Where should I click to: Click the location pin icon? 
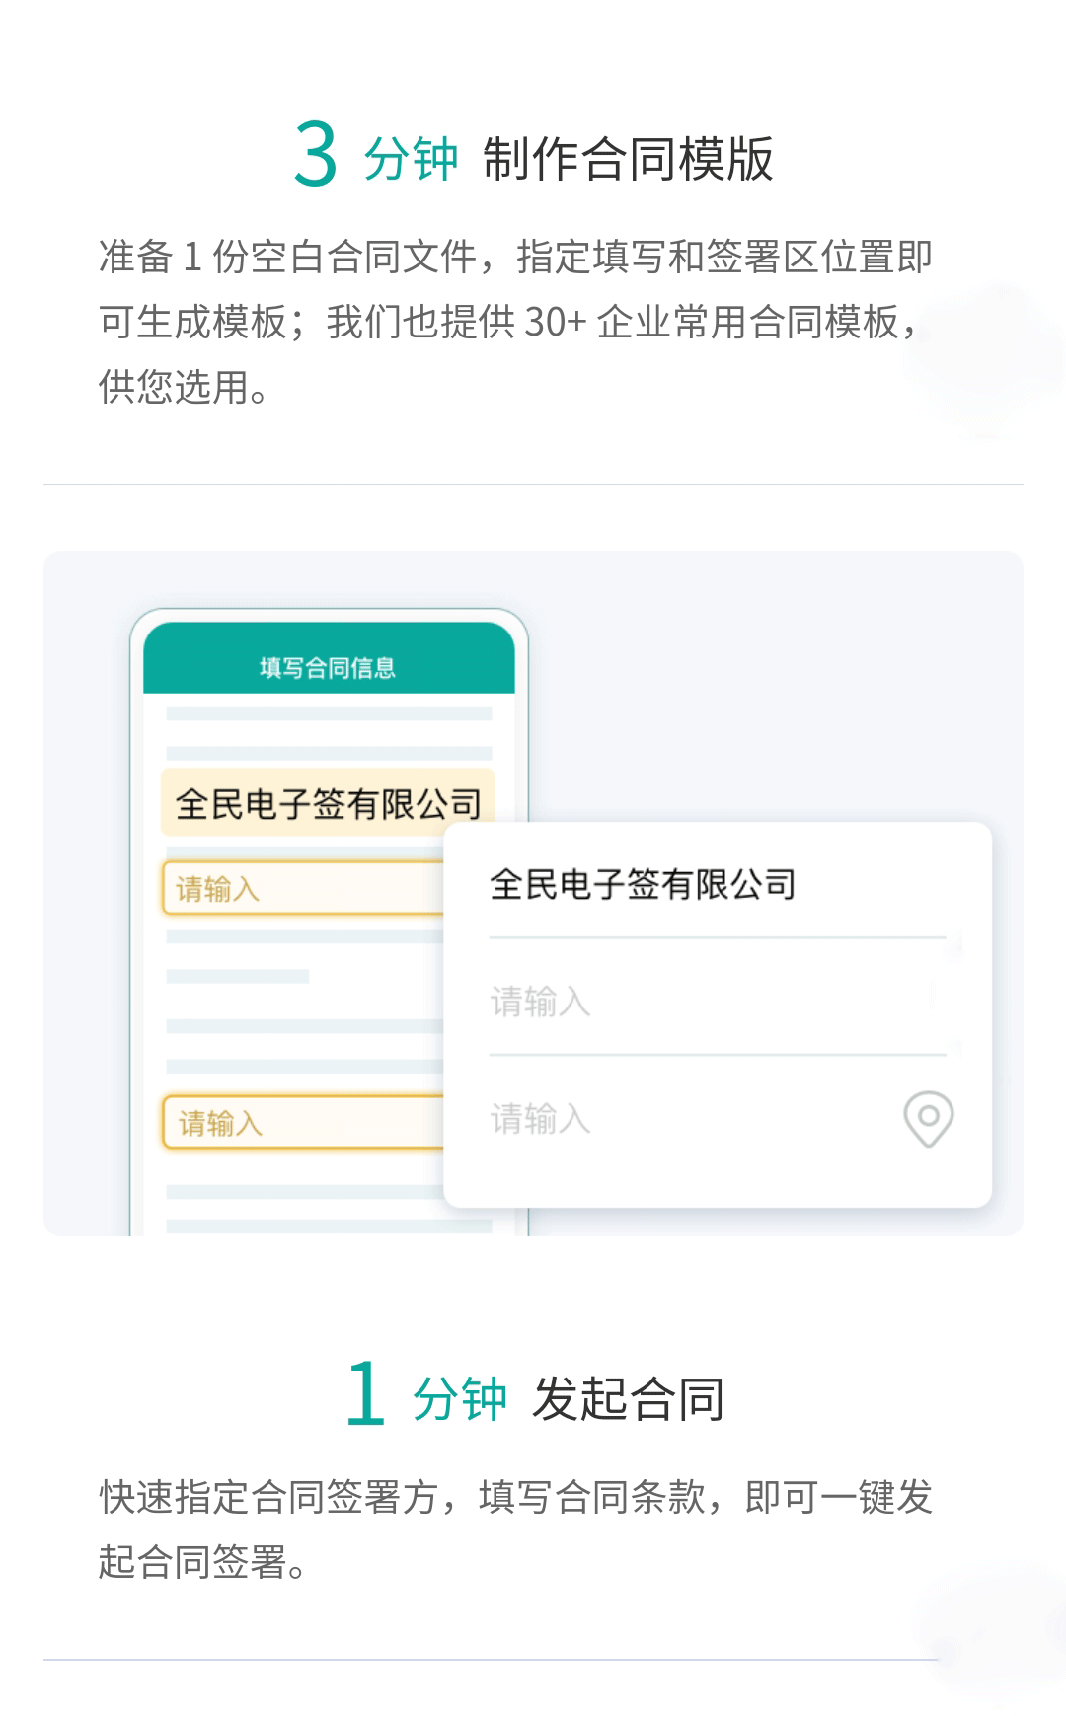[x=928, y=1118]
